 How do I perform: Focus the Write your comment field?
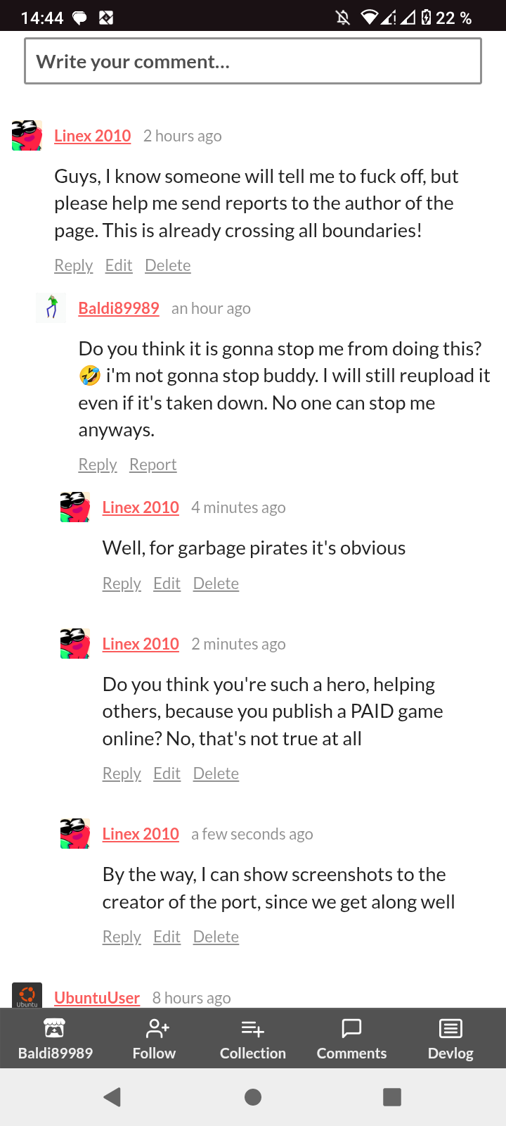pos(253,61)
